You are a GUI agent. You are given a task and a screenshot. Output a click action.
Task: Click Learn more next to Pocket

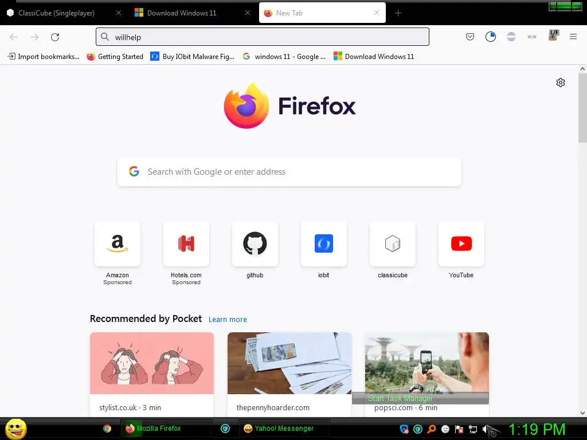point(228,320)
